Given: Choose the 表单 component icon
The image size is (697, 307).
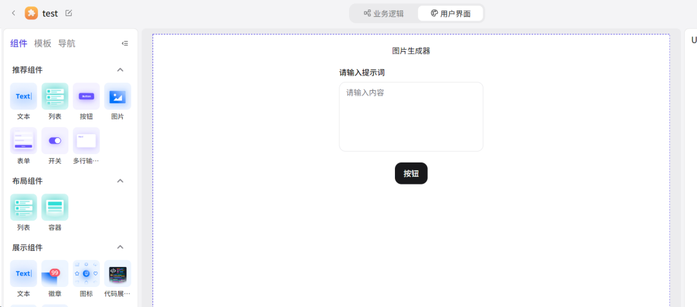Looking at the screenshot, I should [x=24, y=141].
